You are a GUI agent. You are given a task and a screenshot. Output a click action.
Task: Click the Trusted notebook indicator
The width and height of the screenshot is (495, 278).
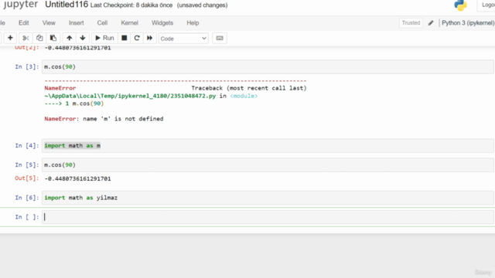411,22
